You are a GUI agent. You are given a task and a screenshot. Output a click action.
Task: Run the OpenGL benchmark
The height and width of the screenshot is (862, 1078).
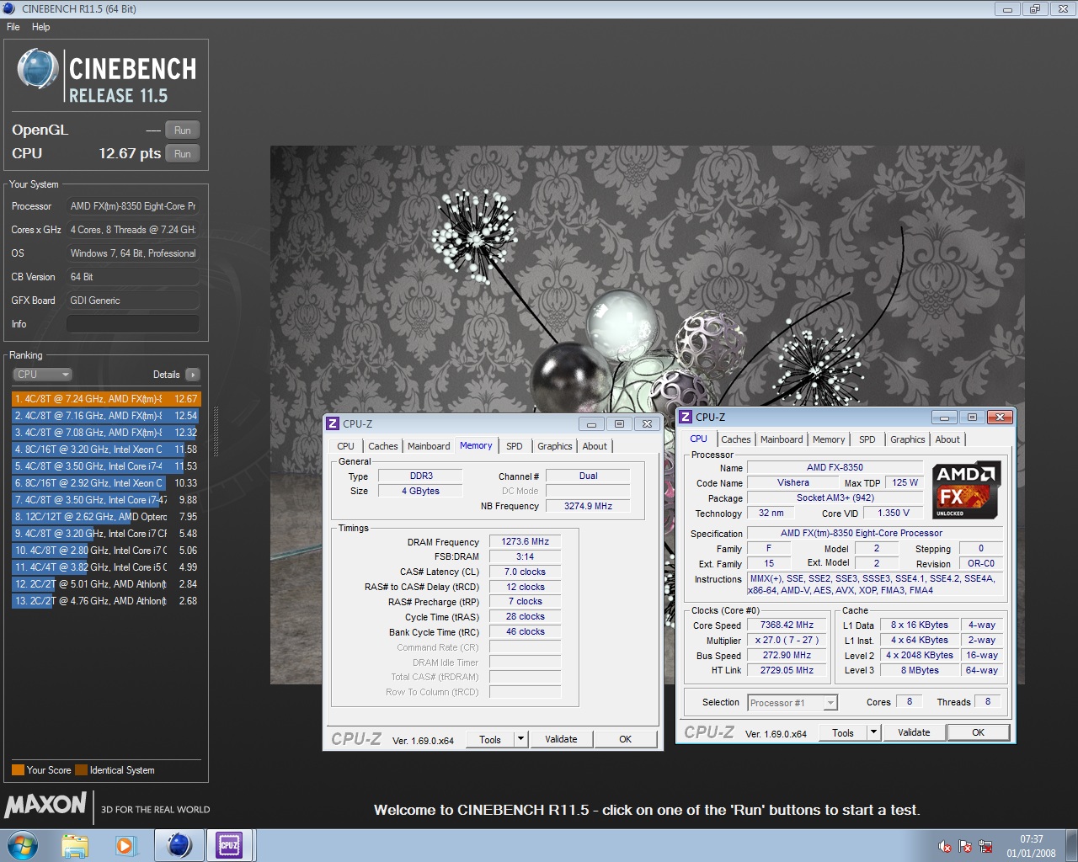pyautogui.click(x=183, y=130)
